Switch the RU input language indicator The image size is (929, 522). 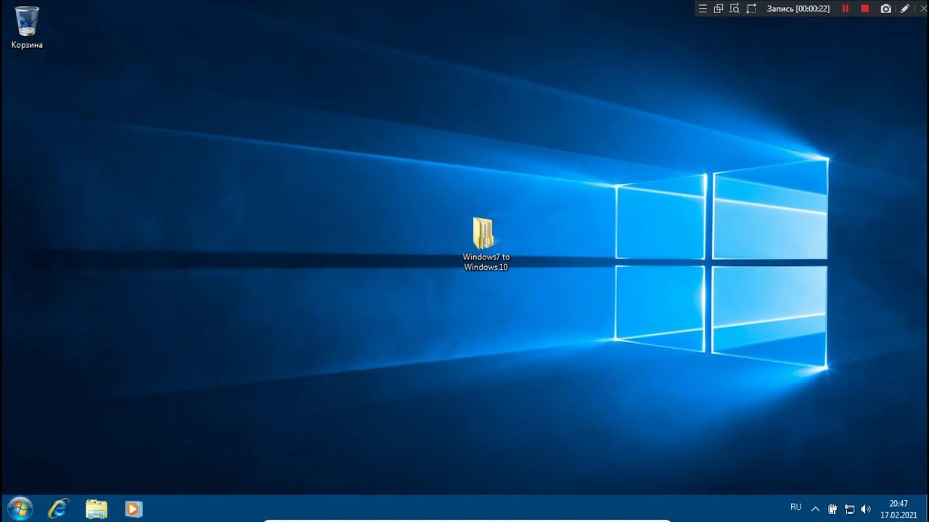[795, 507]
